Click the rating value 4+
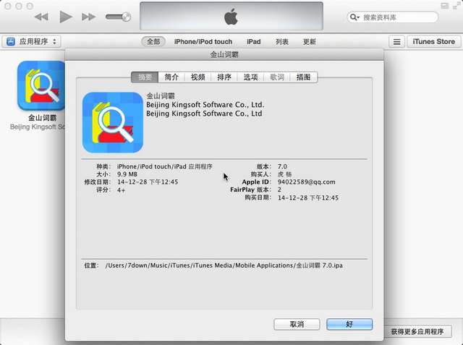This screenshot has height=345, width=463. (121, 190)
